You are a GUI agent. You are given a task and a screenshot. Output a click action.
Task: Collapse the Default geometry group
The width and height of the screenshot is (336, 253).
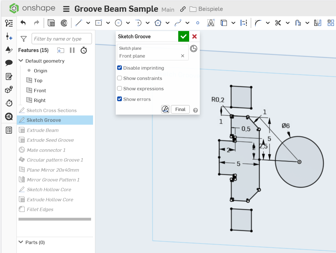[x=21, y=61]
